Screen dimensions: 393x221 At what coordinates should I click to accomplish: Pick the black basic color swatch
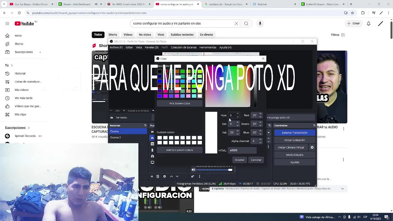coord(160,72)
